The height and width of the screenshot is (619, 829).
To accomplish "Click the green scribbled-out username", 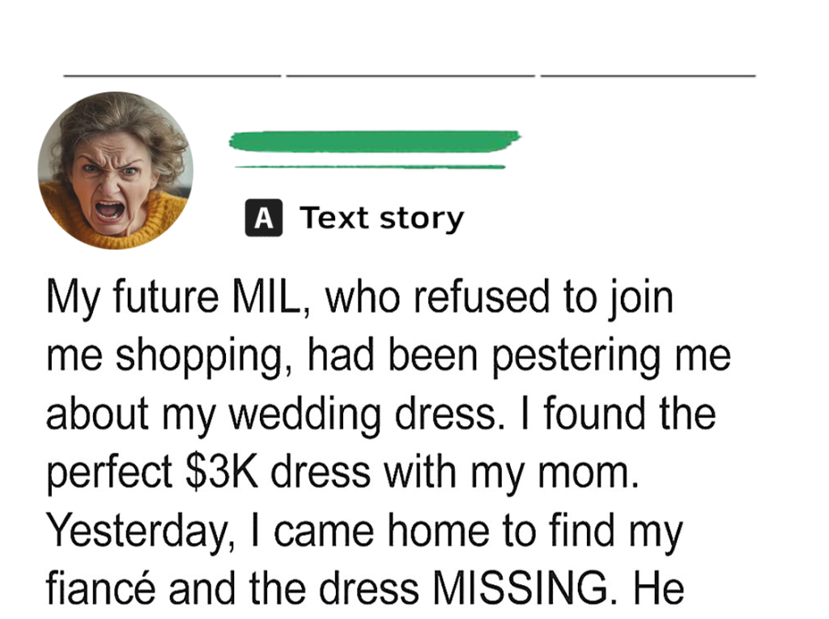I will click(x=374, y=141).
